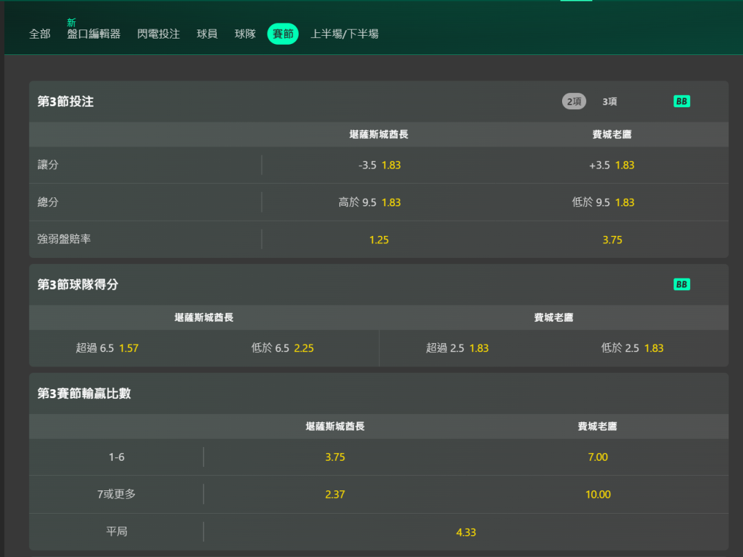The width and height of the screenshot is (743, 557).
Task: Click 堪薩斯城酋長 header in 第3節球隊得分
Action: pos(204,317)
